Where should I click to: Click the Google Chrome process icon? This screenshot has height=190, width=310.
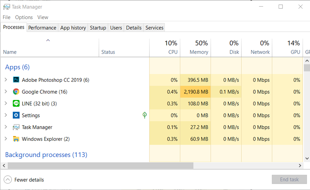pos(16,92)
